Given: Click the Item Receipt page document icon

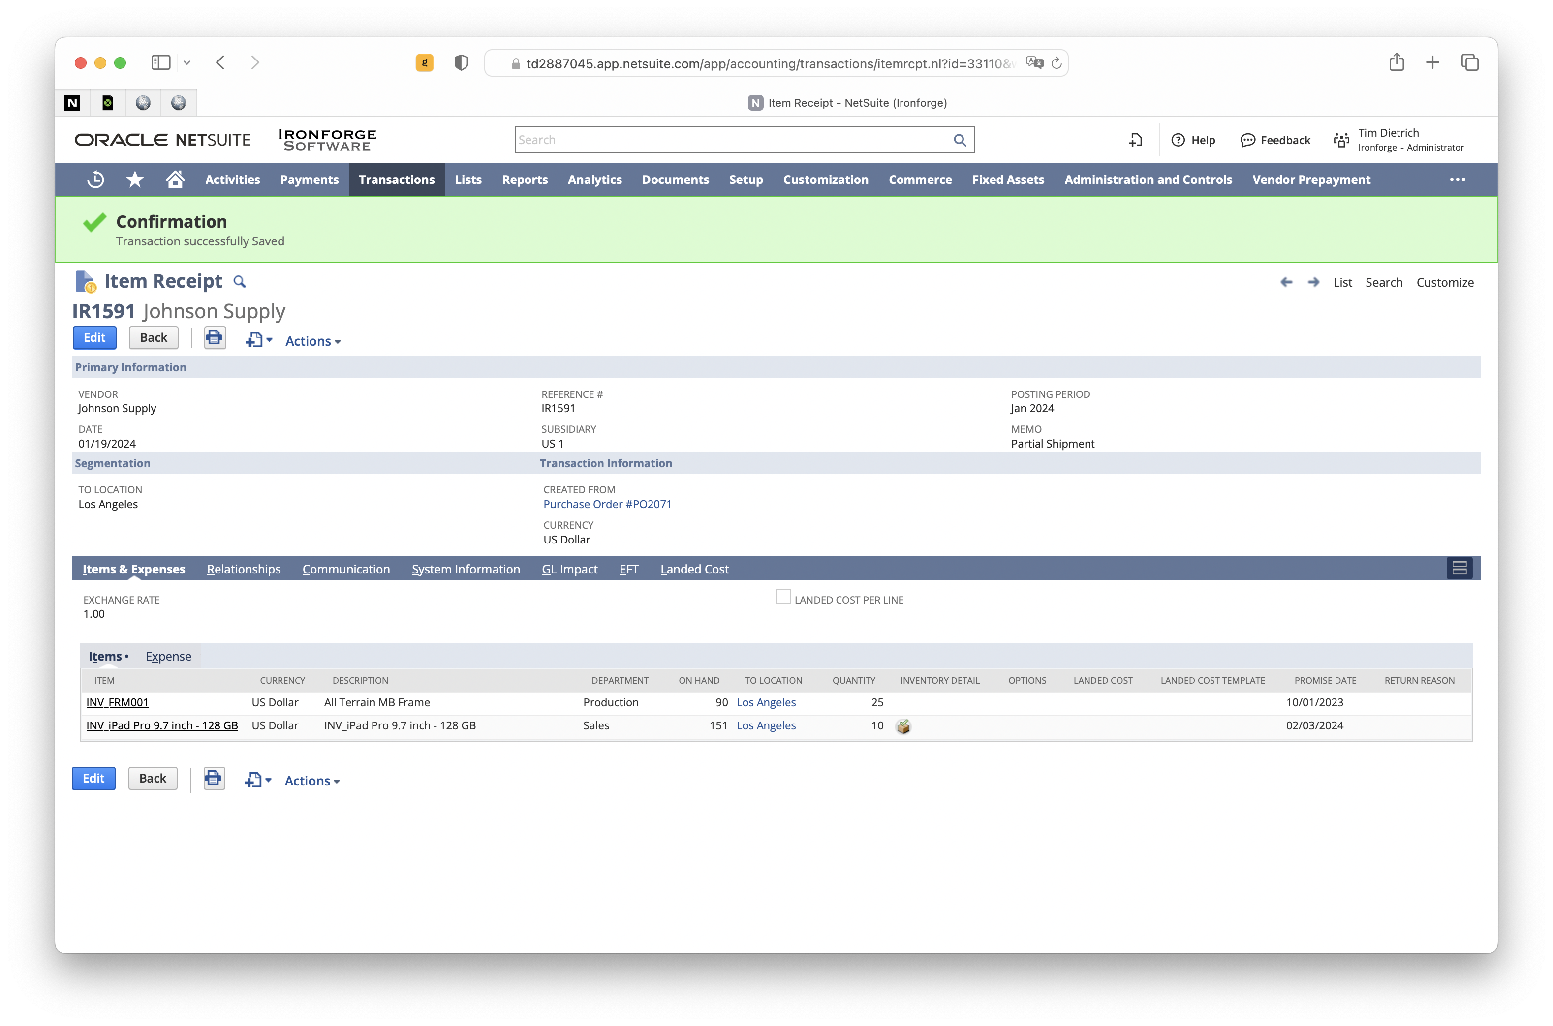Looking at the screenshot, I should (x=85, y=281).
